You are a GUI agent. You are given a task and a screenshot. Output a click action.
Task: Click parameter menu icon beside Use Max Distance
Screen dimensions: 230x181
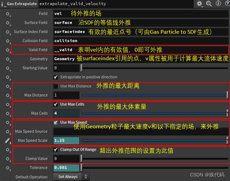click(8, 87)
